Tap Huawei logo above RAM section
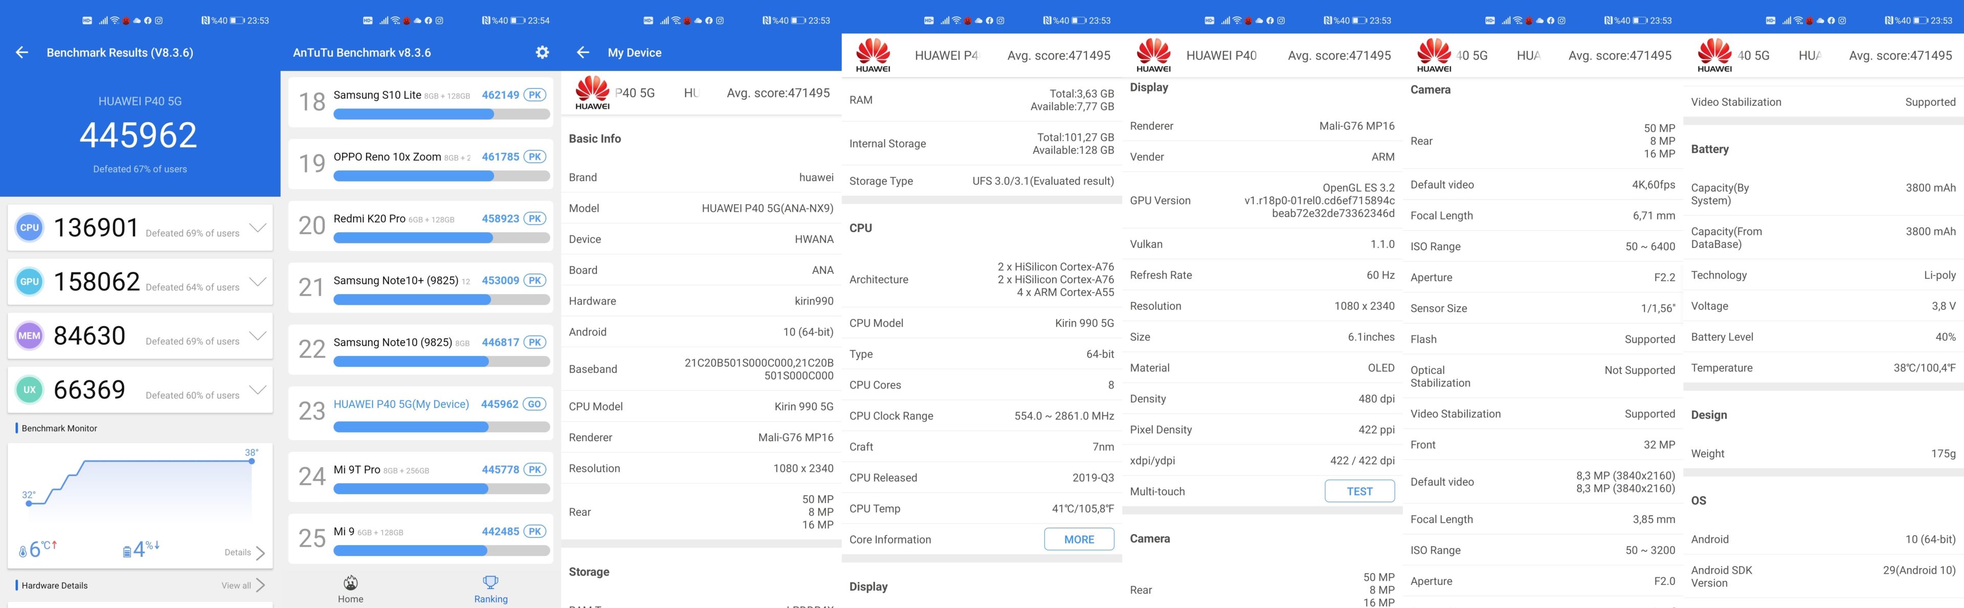1964x608 pixels. coord(873,56)
